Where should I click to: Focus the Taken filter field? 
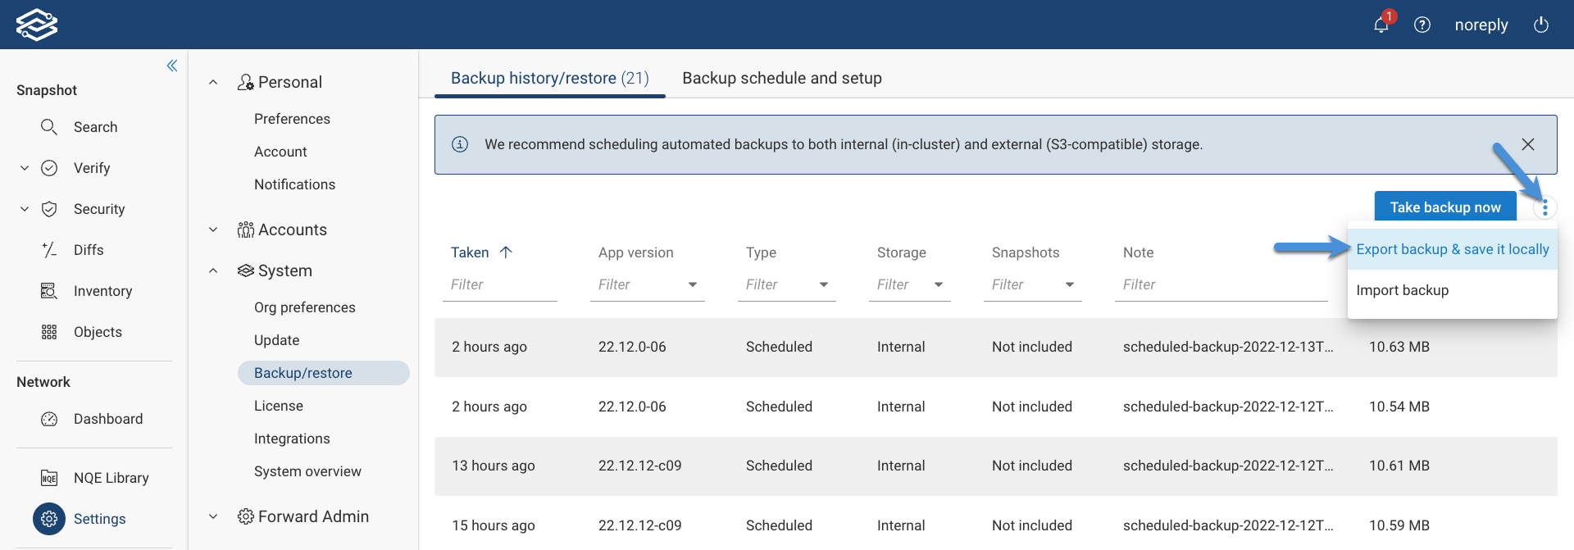click(x=500, y=284)
